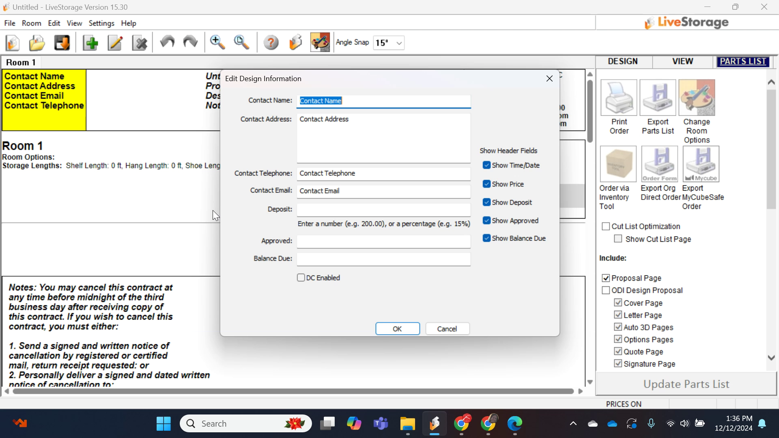This screenshot has height=438, width=779.
Task: Click the add room green plus icon
Action: [x=90, y=43]
